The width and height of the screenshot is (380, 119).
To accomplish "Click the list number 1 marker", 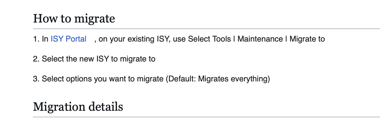I will [36, 39].
